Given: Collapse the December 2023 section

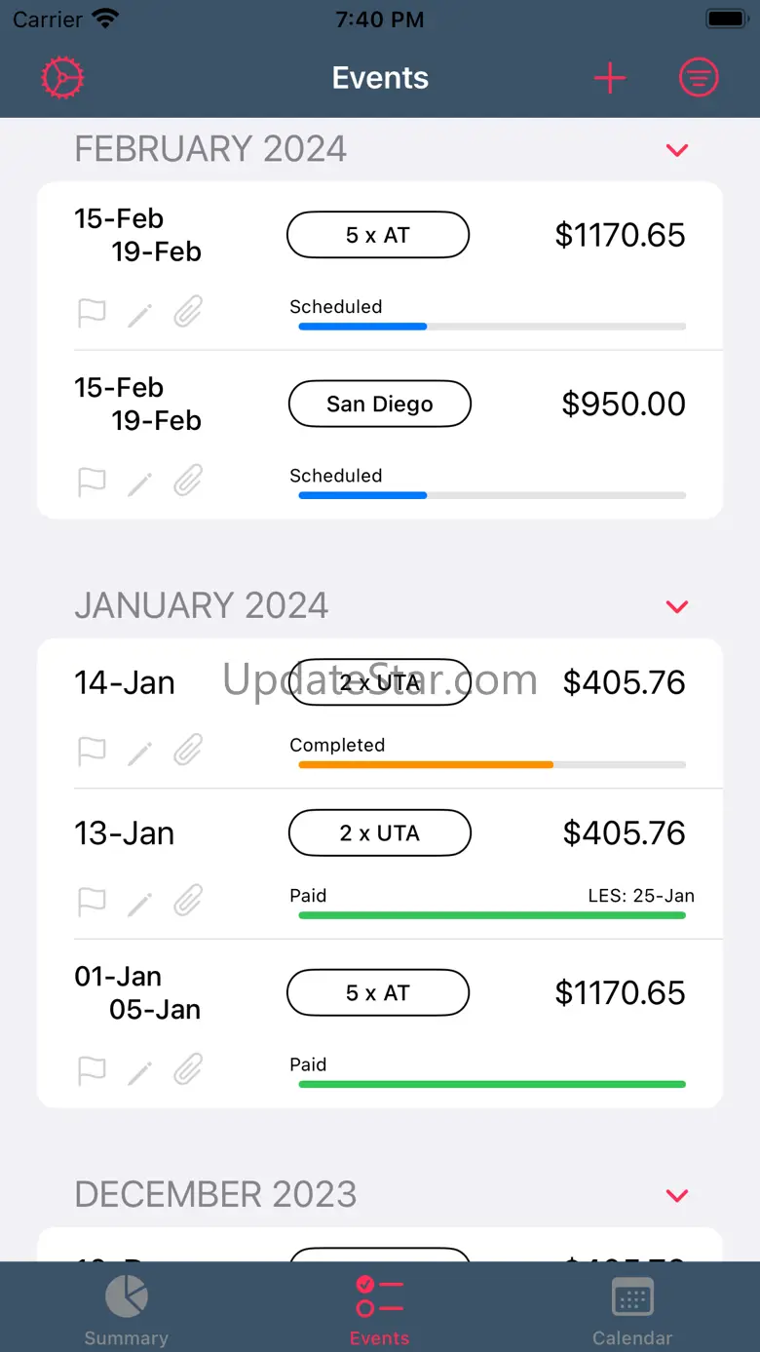Looking at the screenshot, I should pyautogui.click(x=677, y=1195).
